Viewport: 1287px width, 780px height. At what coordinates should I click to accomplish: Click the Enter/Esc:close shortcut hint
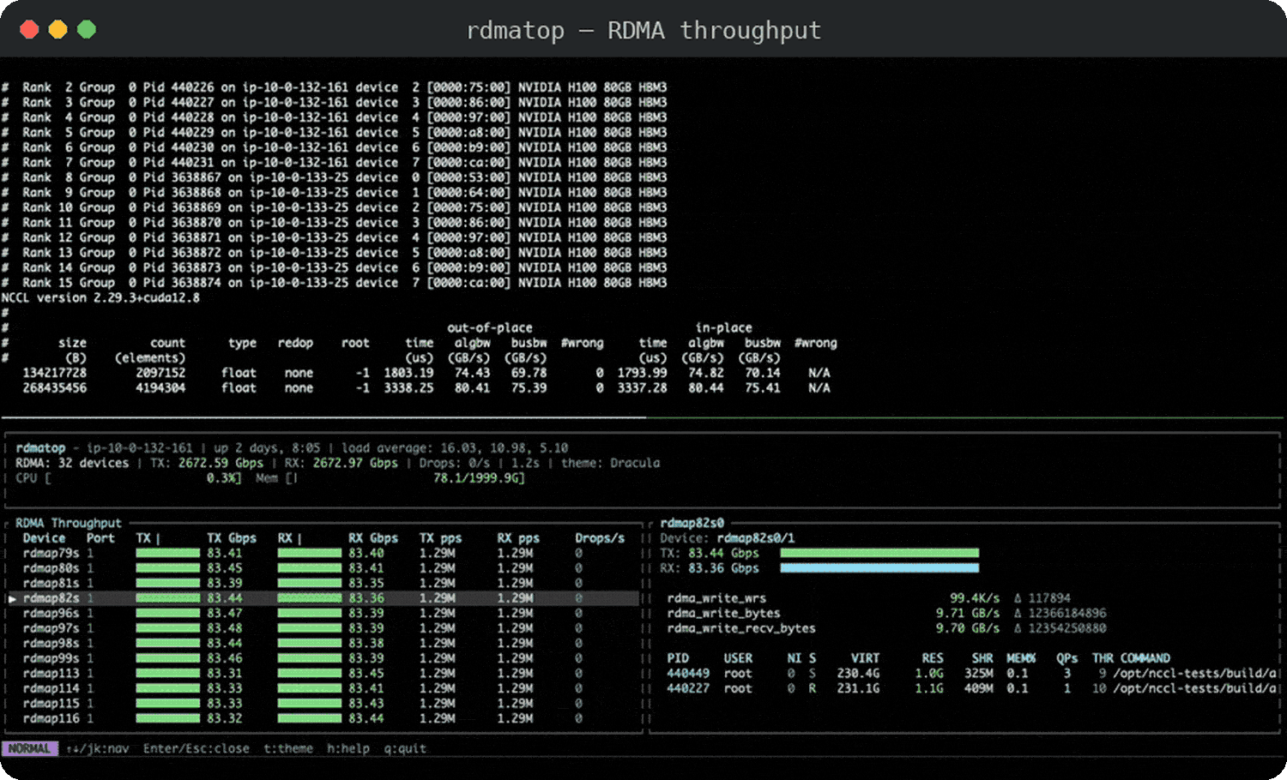click(x=196, y=748)
